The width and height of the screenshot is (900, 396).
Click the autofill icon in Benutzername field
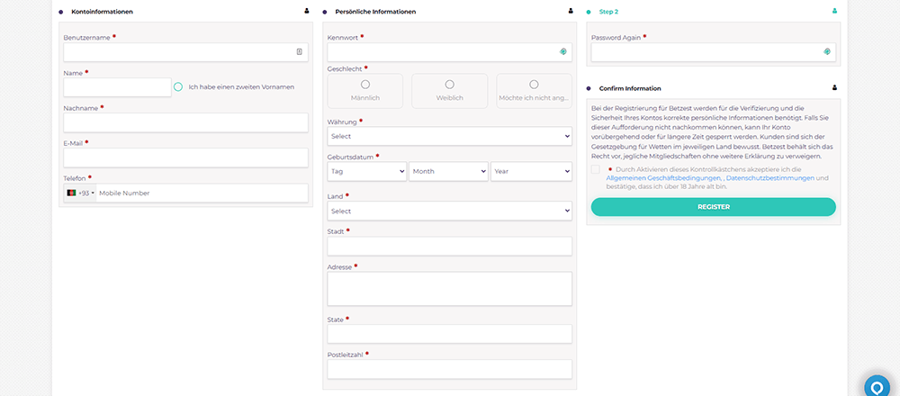299,52
